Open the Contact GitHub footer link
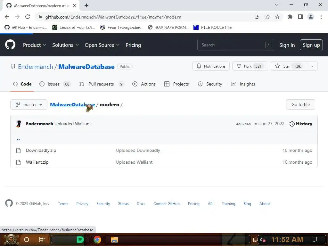 167,203
